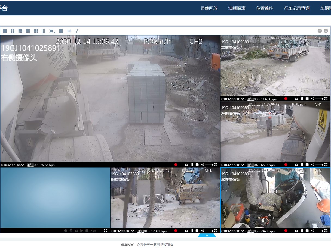Expand the blue chevron panel at bottom

207,235
